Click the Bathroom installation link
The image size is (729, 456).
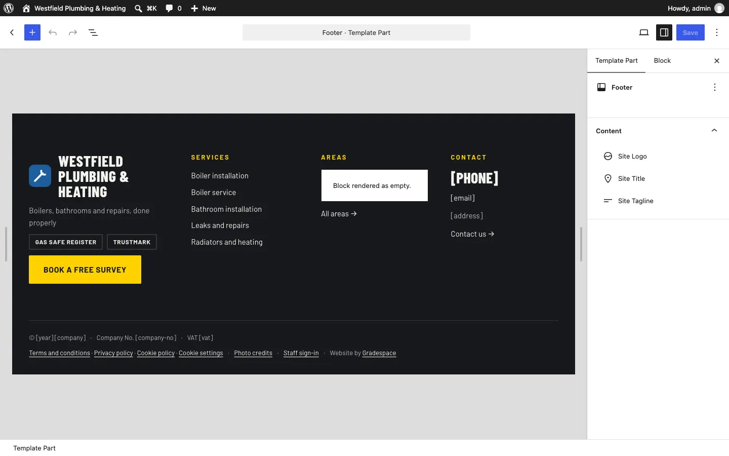[226, 209]
